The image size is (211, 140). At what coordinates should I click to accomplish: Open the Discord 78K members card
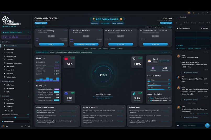pos(69,97)
